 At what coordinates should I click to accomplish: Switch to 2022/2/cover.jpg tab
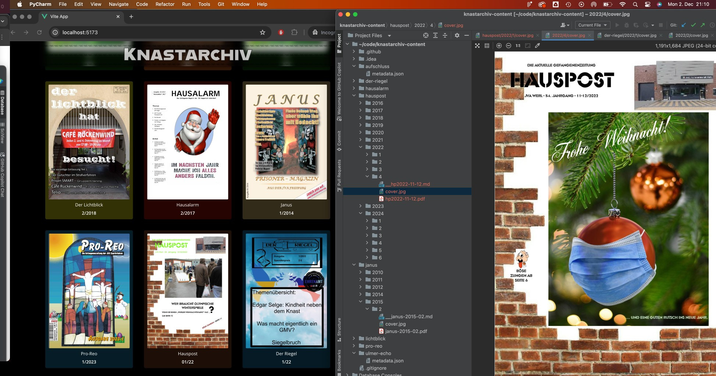click(x=691, y=35)
